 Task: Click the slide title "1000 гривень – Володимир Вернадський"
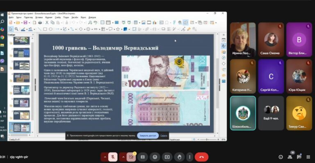pos(105,48)
